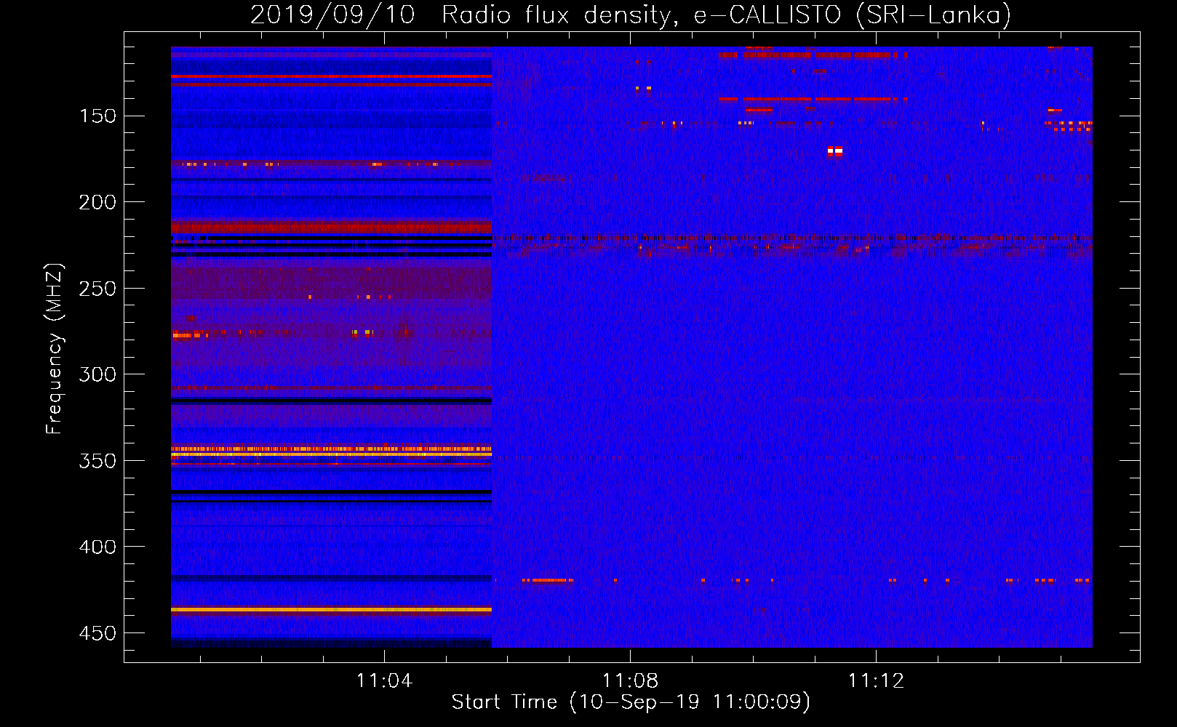Screen dimensions: 1177x727
Task: Click the 11:04 time tick label
Action: (x=384, y=681)
